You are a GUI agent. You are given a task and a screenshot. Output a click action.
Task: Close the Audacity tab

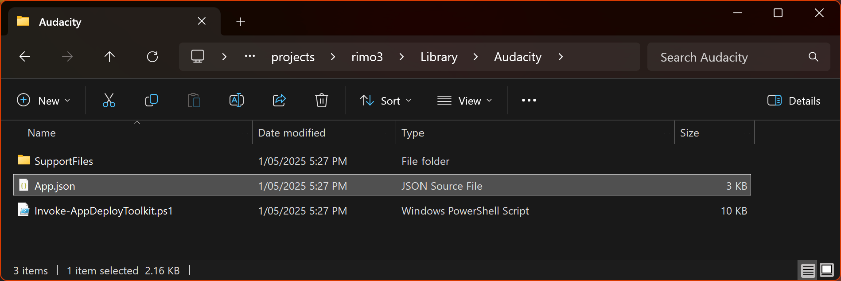point(202,21)
